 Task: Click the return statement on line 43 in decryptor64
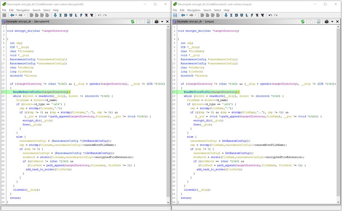coord(15,198)
